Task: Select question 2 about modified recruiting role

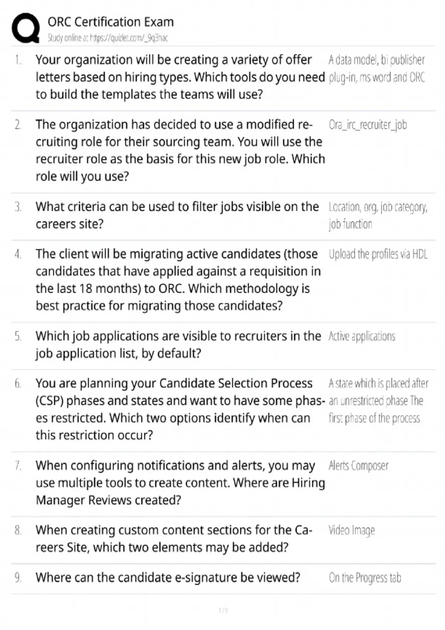Action: click(180, 150)
